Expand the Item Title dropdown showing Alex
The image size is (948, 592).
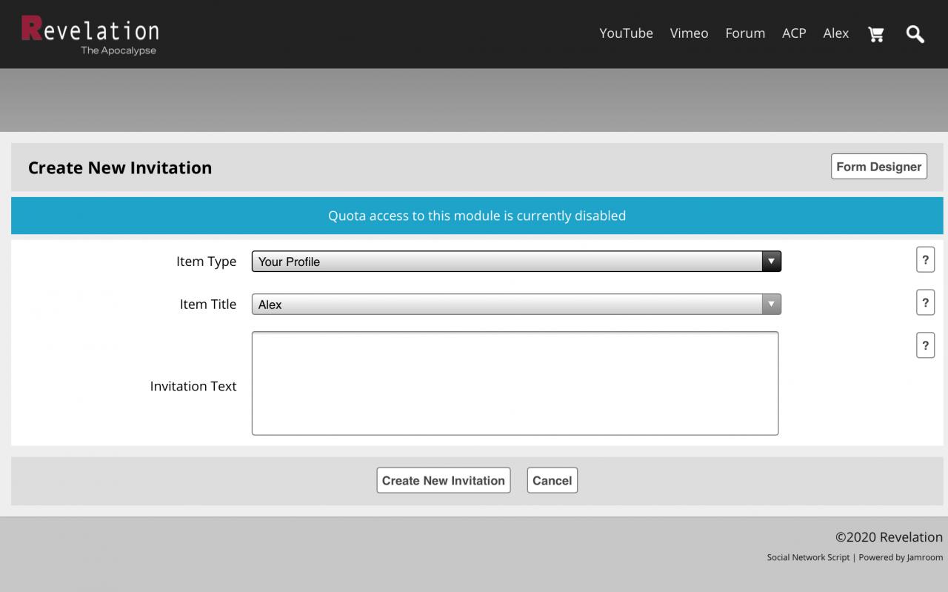pyautogui.click(x=516, y=305)
